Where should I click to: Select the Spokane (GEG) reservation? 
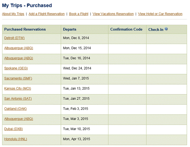[16, 68]
